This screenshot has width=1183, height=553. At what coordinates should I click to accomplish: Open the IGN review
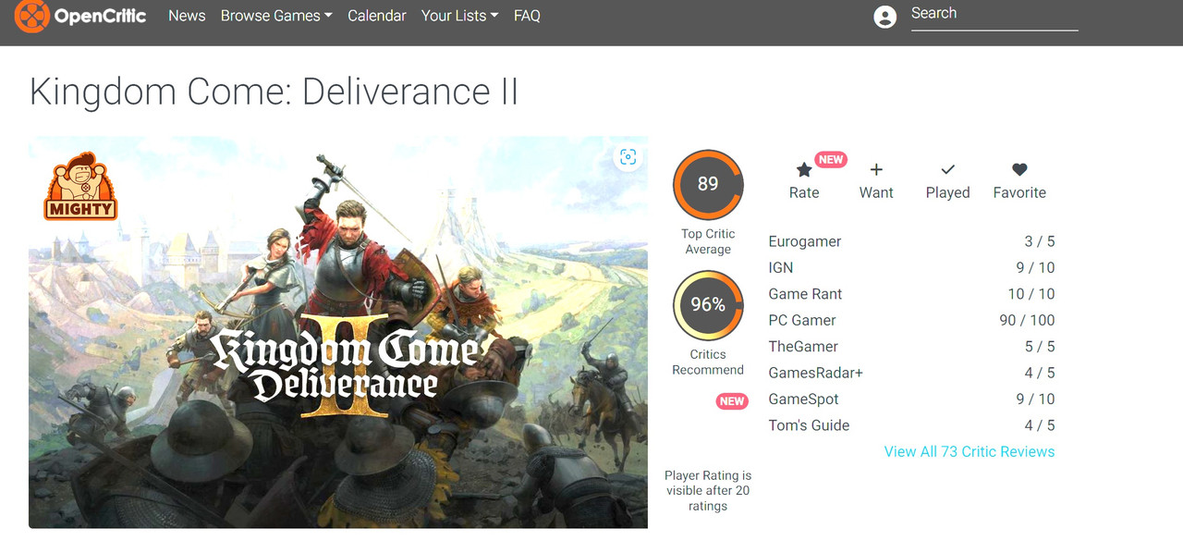pos(781,267)
